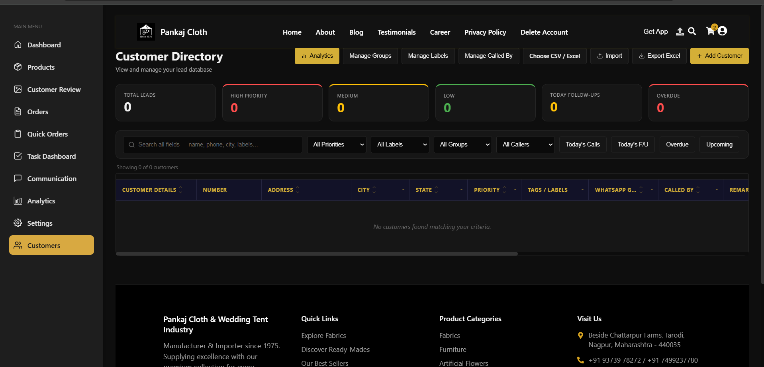Show Overdue customers filter
This screenshot has height=367, width=764.
[677, 144]
